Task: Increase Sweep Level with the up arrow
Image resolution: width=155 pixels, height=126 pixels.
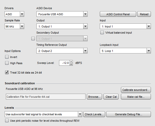Action: point(71,62)
